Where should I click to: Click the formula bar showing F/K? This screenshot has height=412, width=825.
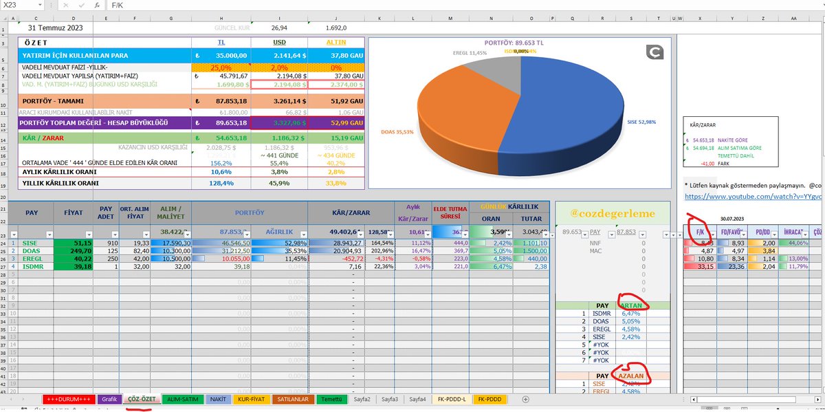click(464, 6)
